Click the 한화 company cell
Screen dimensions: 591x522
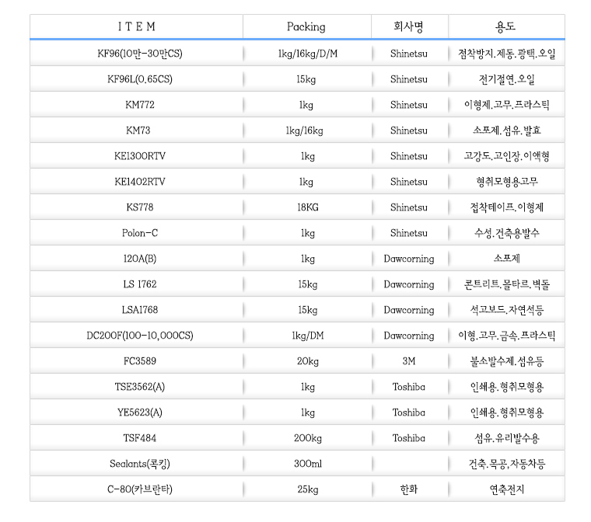[x=409, y=489]
